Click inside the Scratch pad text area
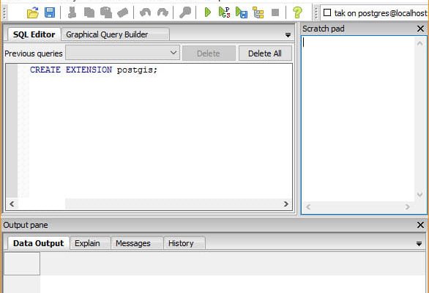This screenshot has height=293, width=429. click(359, 119)
